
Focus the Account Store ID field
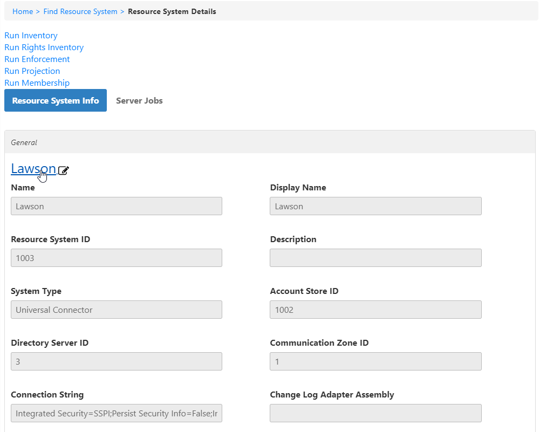[375, 310]
